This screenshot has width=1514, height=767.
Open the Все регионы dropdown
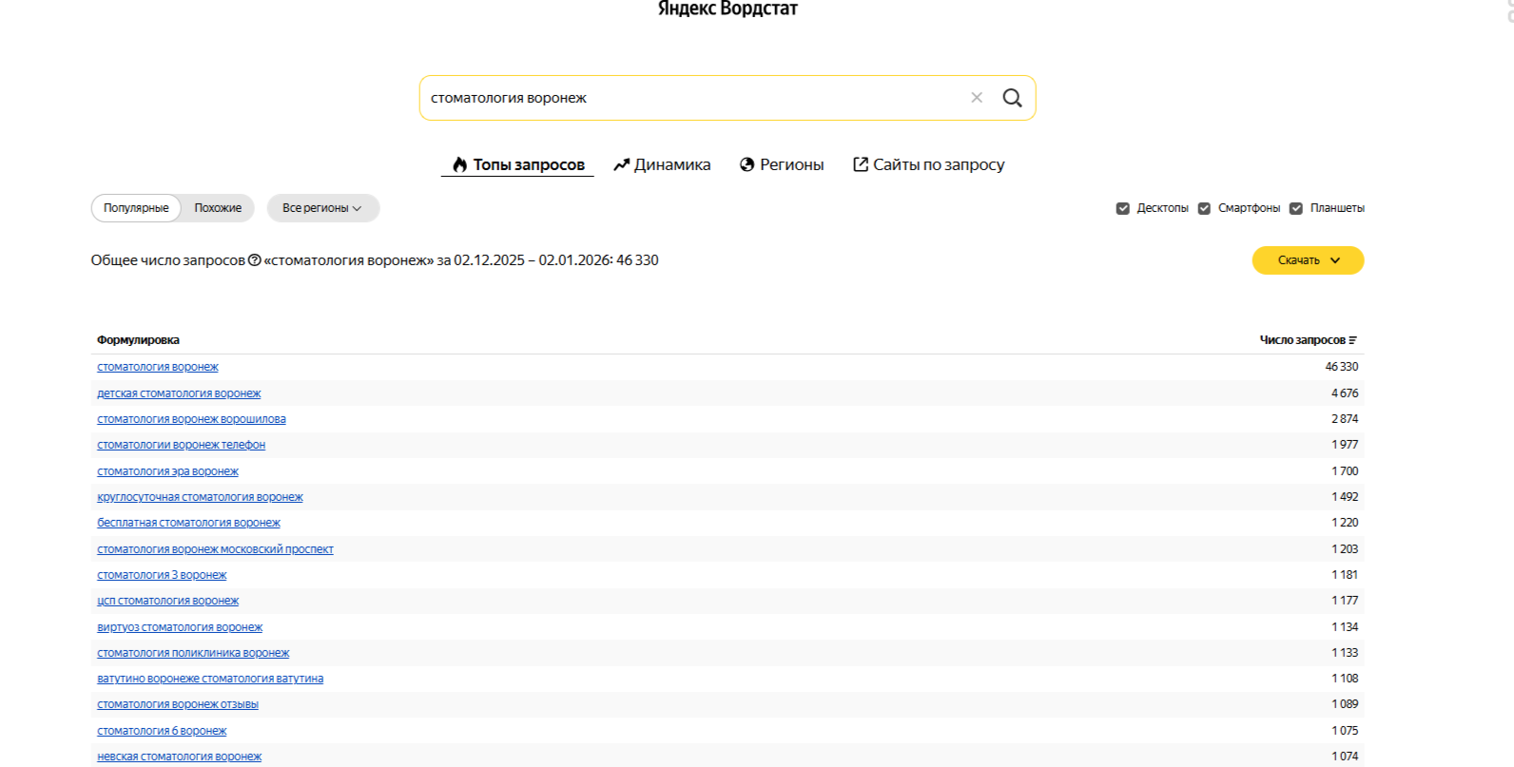point(322,208)
